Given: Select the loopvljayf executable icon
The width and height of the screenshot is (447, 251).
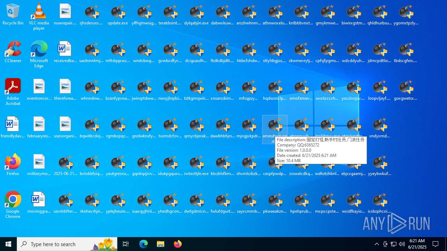Looking at the screenshot, I should [380, 90].
